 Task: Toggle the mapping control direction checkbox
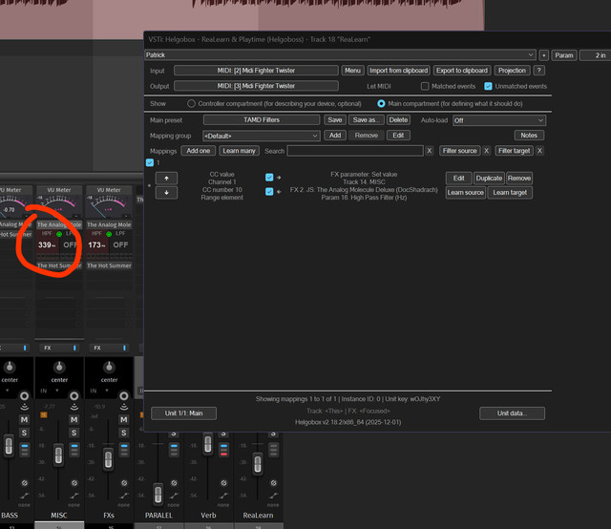point(269,178)
